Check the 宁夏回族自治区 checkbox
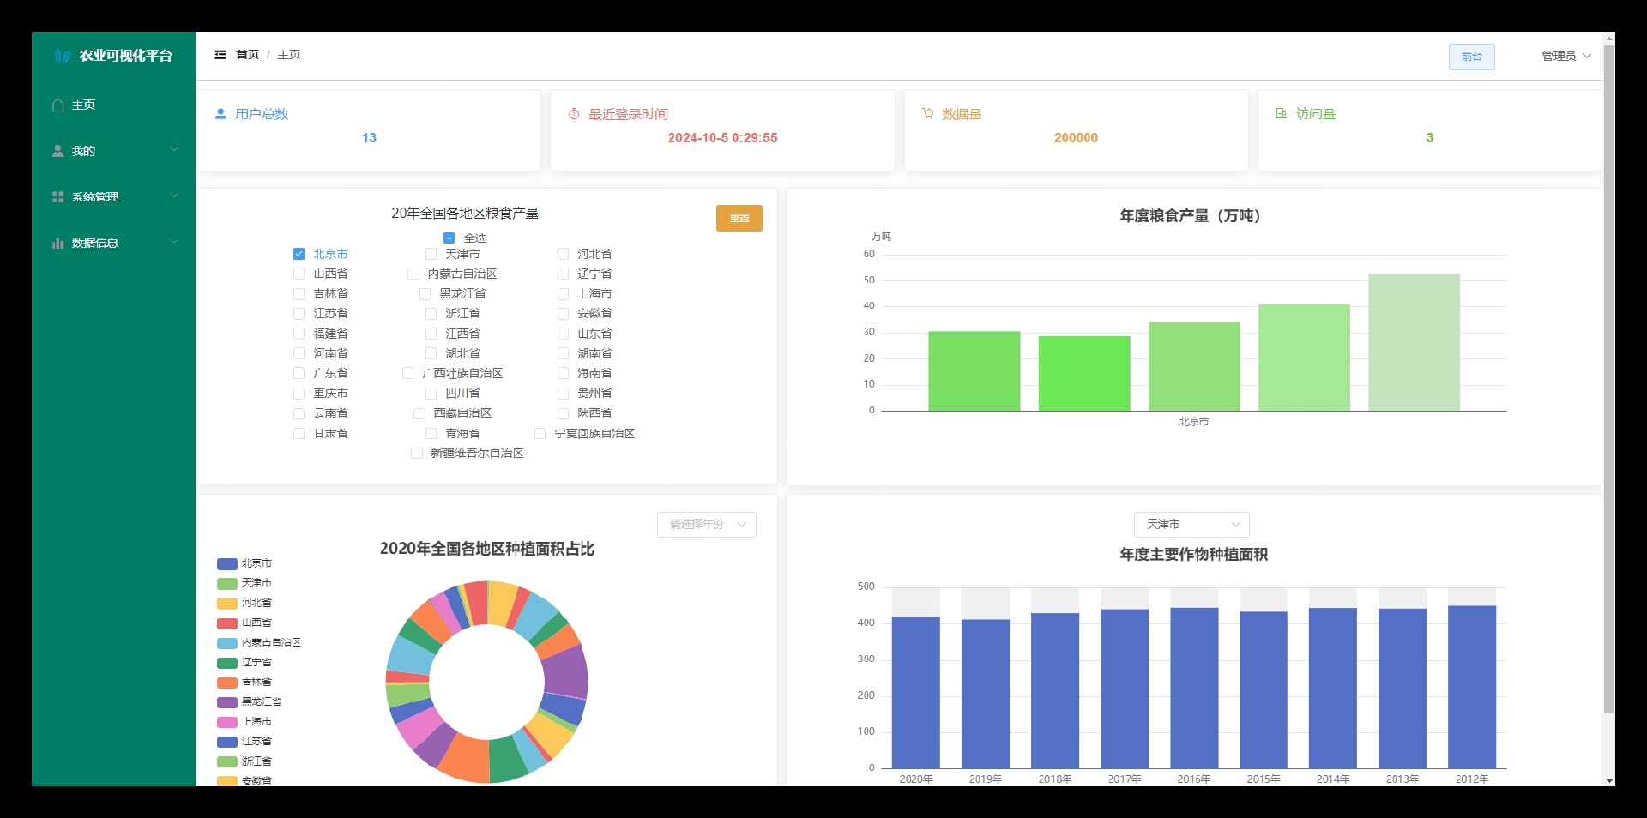 [x=540, y=433]
